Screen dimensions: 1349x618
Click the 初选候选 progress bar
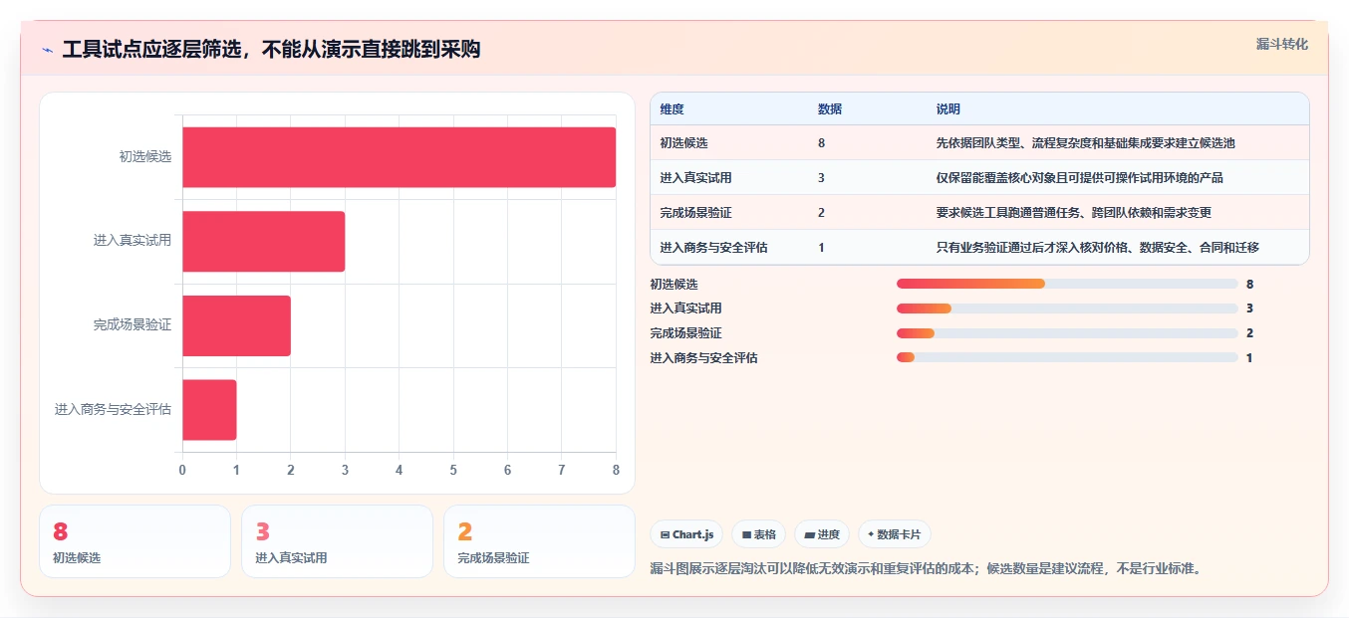click(1067, 284)
